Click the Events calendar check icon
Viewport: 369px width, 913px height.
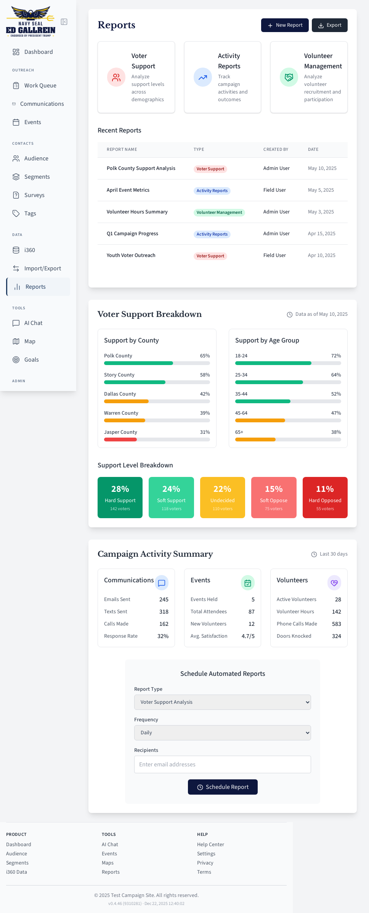click(248, 583)
